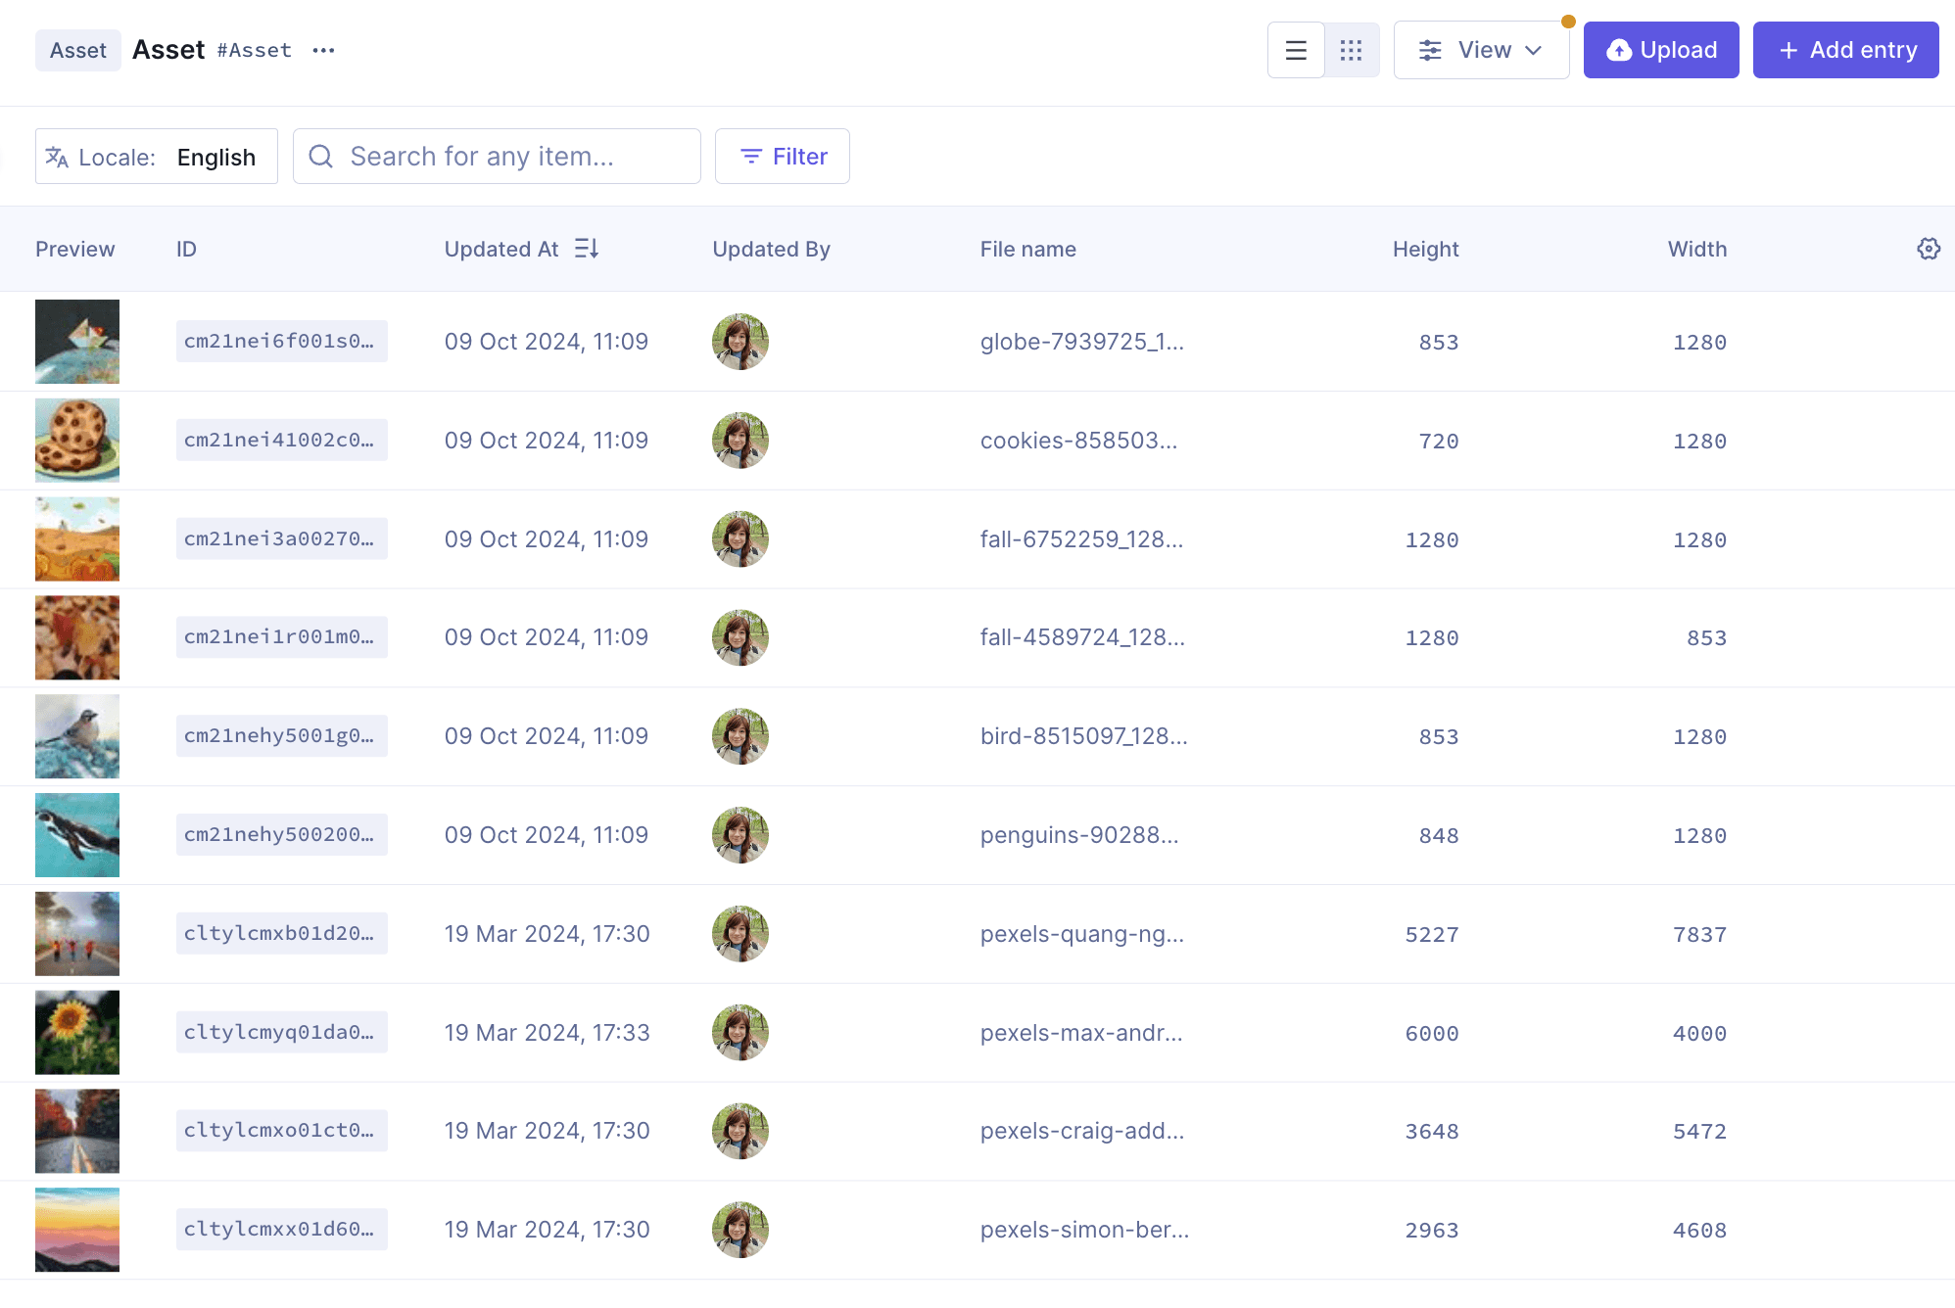Click the penguins file name
1955x1308 pixels.
(1079, 835)
